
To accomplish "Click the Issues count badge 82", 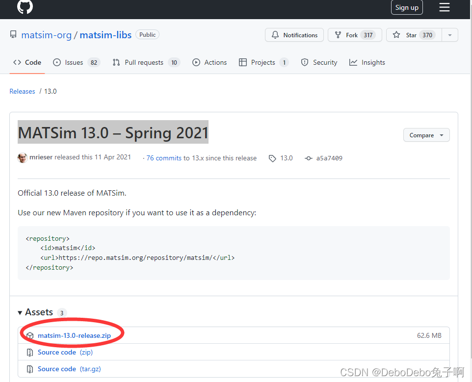I will tap(94, 63).
